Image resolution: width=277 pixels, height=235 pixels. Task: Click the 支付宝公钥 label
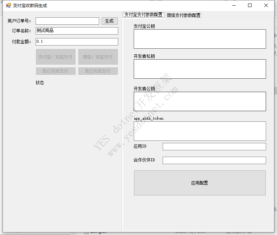tap(144, 26)
